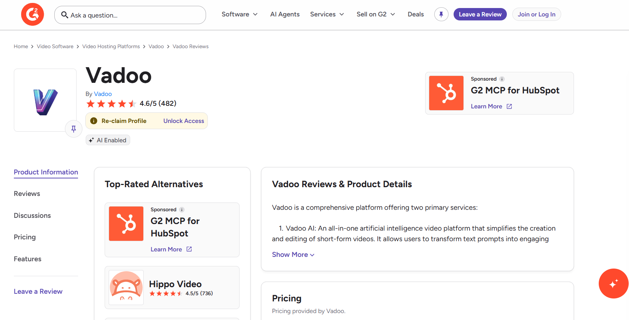Click the Hippo Video logo
The image size is (629, 320).
(126, 288)
